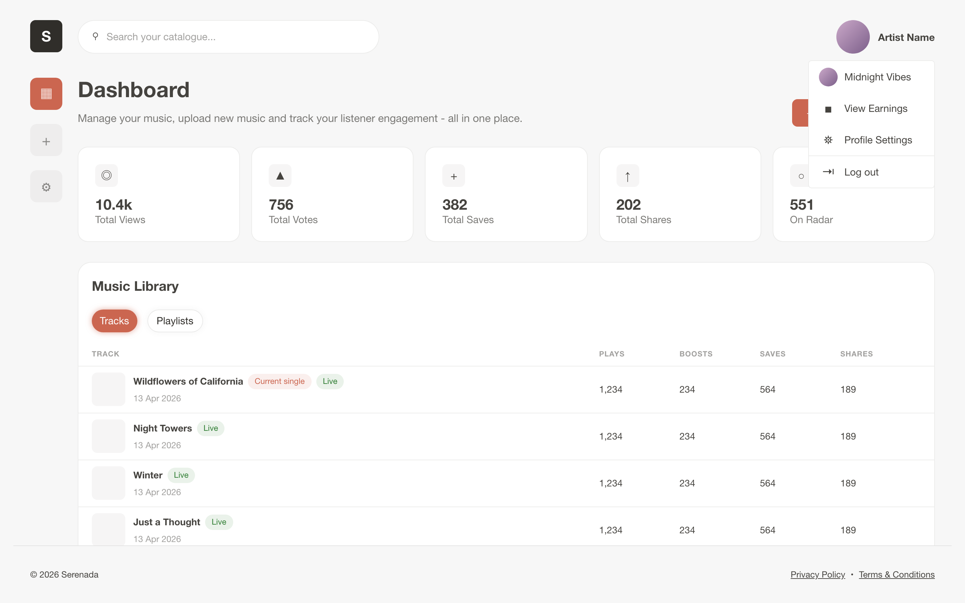Viewport: 965px width, 603px height.
Task: Click the Total Shares arrow icon
Action: pos(628,176)
